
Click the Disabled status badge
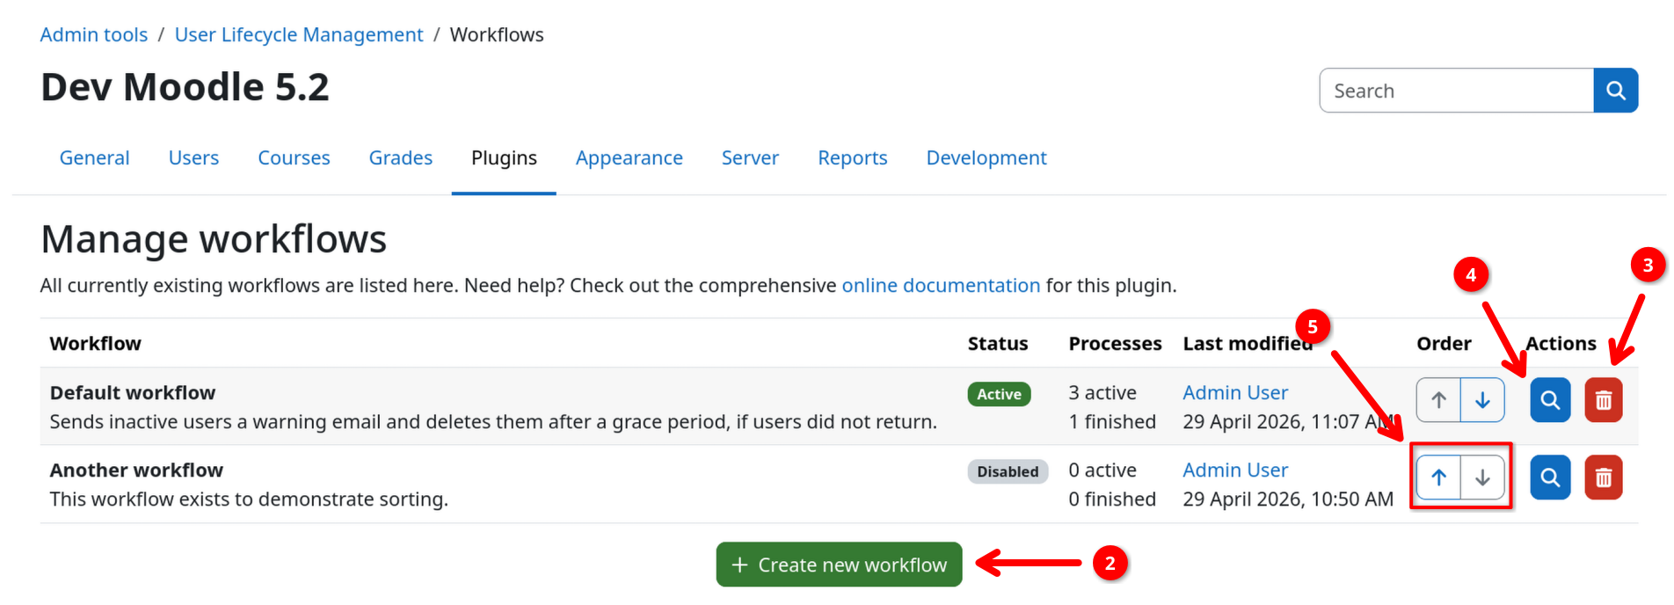pyautogui.click(x=1008, y=471)
